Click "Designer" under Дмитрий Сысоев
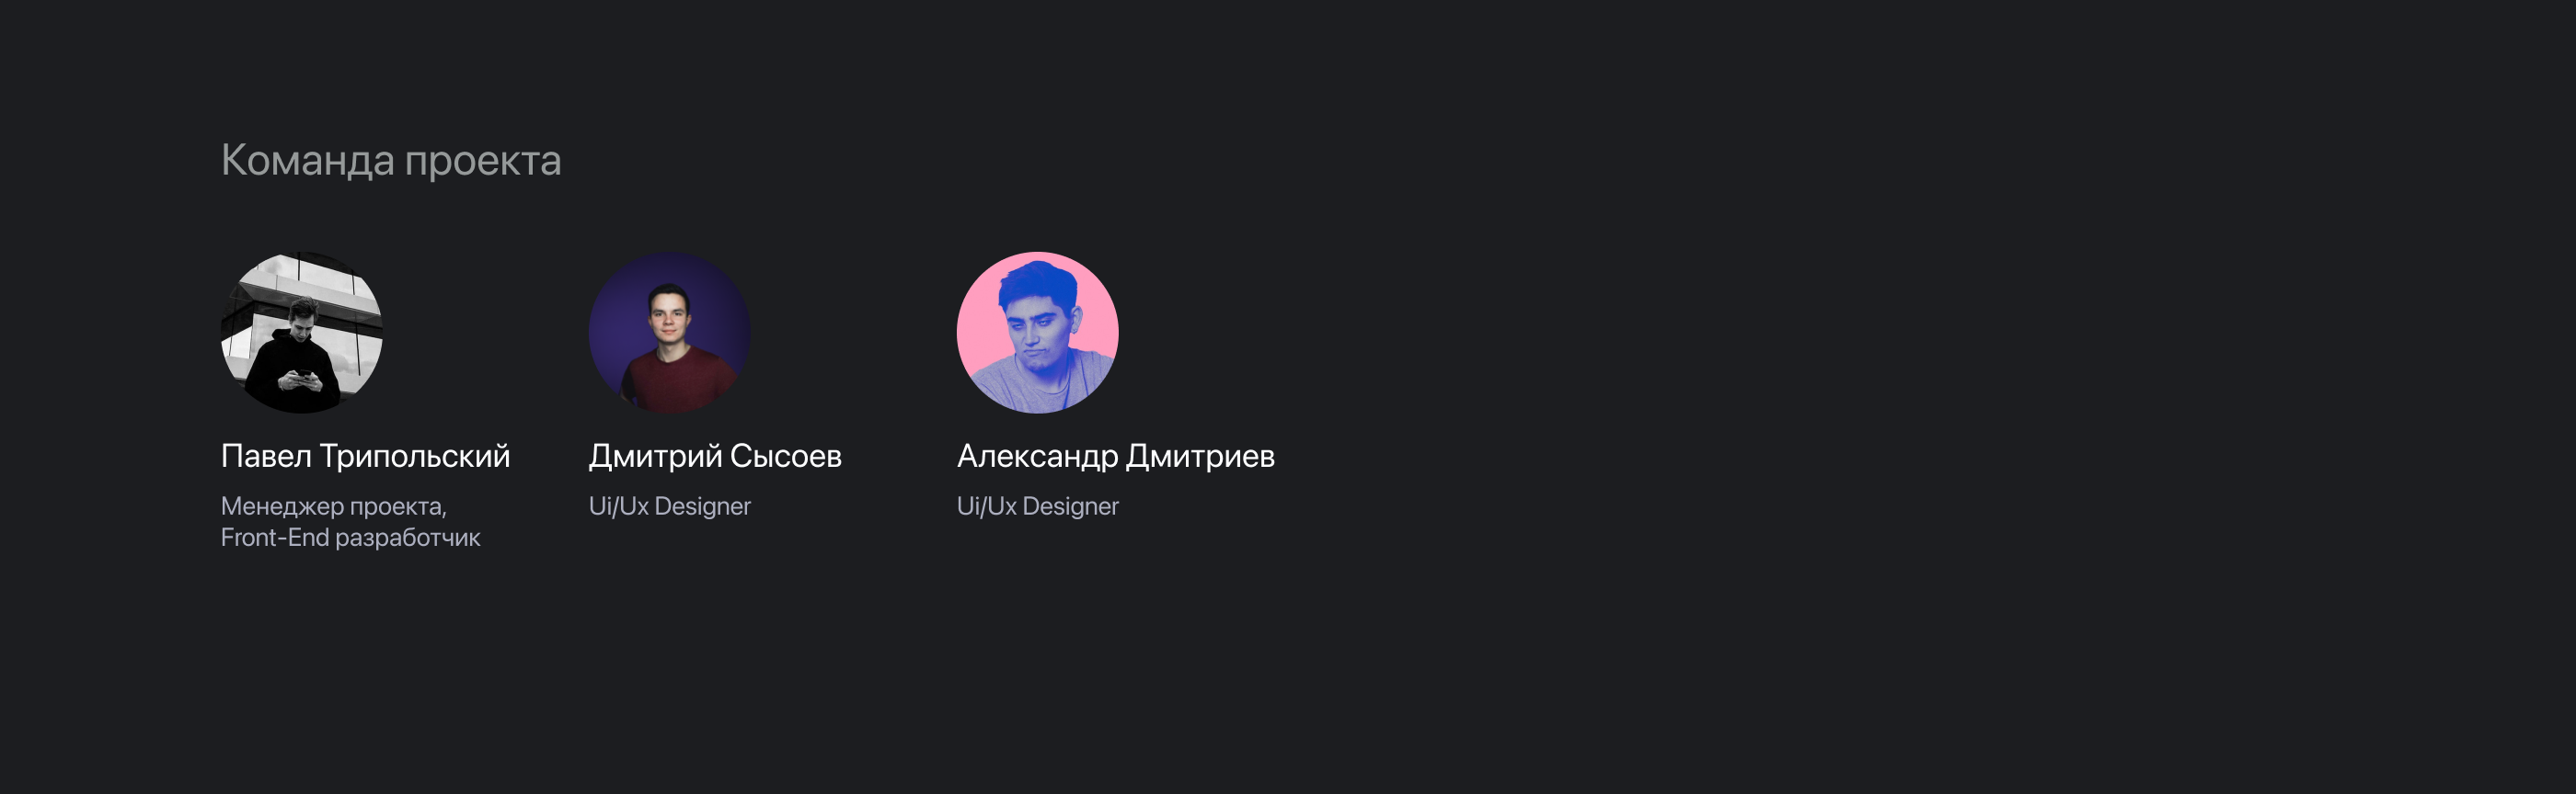This screenshot has width=2576, height=794. coord(702,507)
